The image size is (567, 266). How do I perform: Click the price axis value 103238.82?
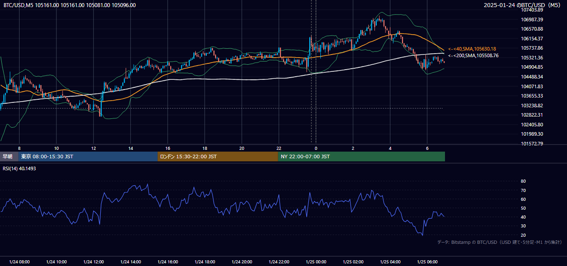point(532,106)
